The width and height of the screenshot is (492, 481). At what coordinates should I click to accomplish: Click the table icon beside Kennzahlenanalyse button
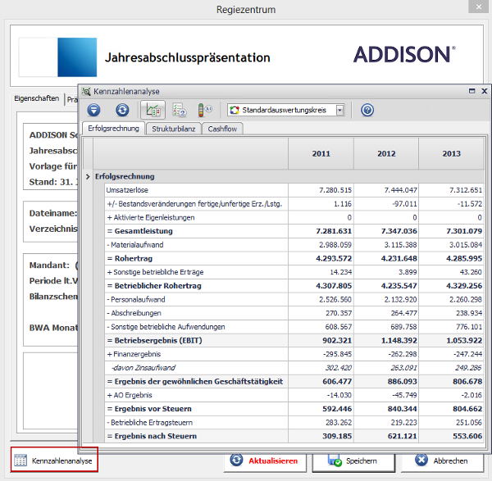[x=20, y=461]
